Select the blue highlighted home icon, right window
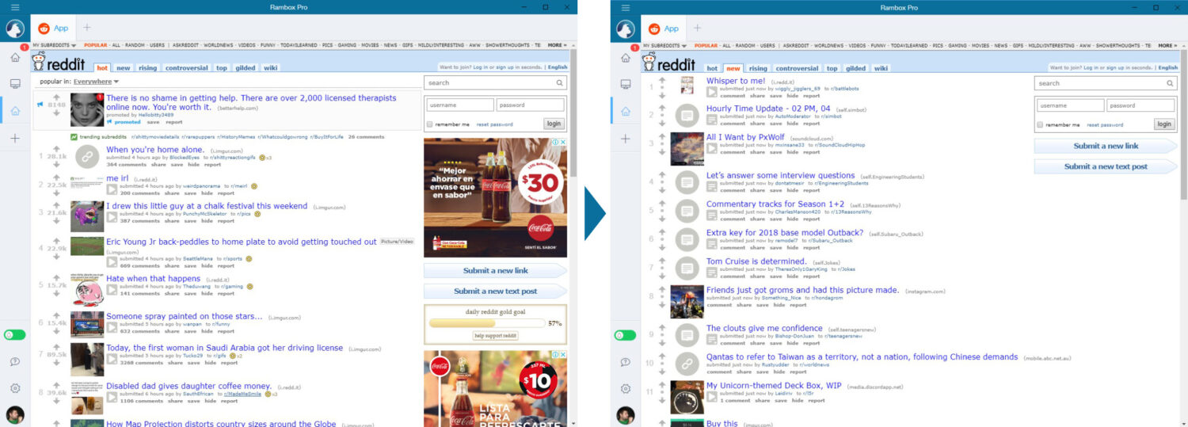 626,111
